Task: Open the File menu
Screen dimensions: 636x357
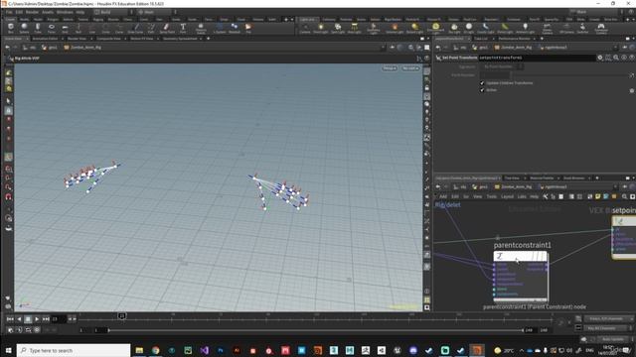Action: 9,12
